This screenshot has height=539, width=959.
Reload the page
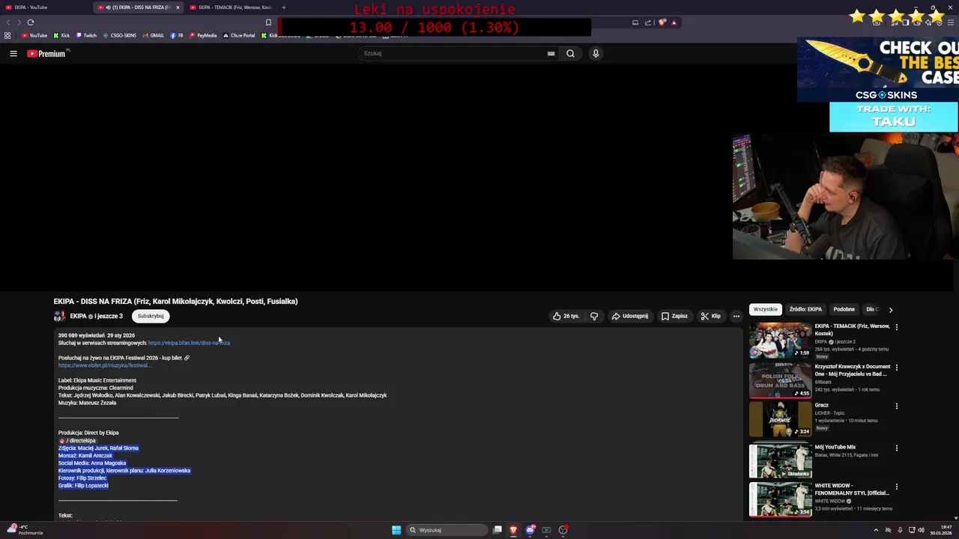(31, 22)
